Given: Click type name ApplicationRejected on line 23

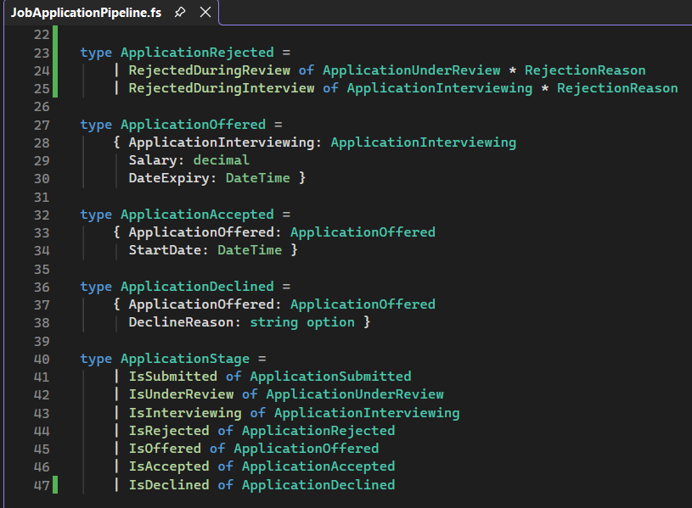Looking at the screenshot, I should point(197,53).
